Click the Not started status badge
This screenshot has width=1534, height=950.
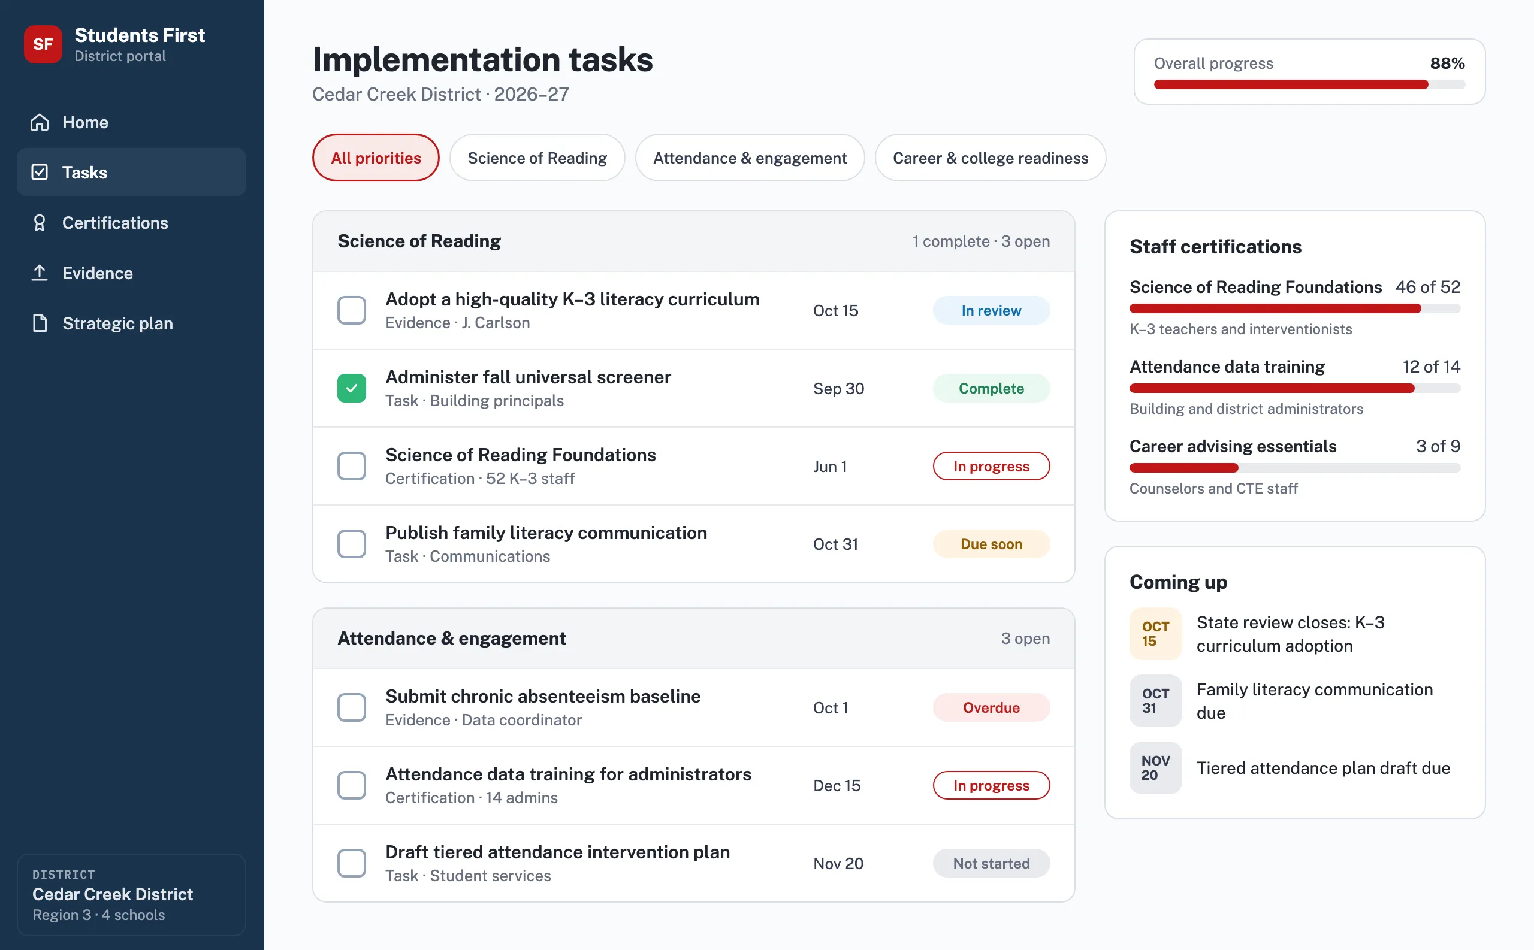[x=991, y=863]
